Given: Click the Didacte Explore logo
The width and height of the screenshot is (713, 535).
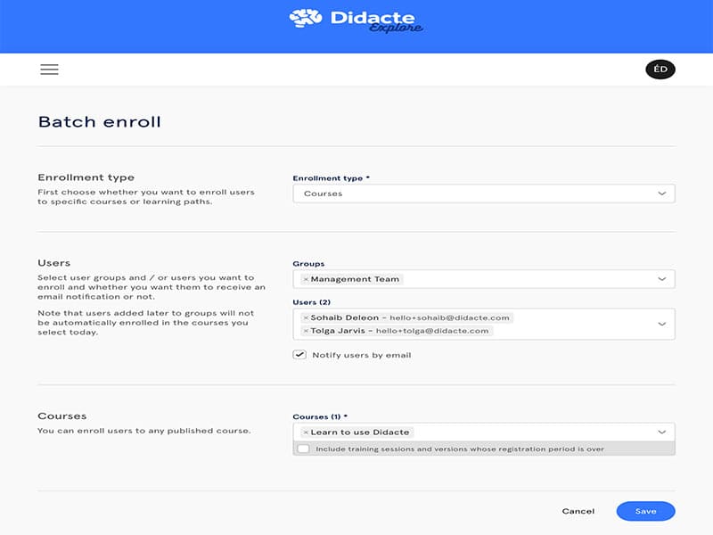Looking at the screenshot, I should pyautogui.click(x=356, y=21).
